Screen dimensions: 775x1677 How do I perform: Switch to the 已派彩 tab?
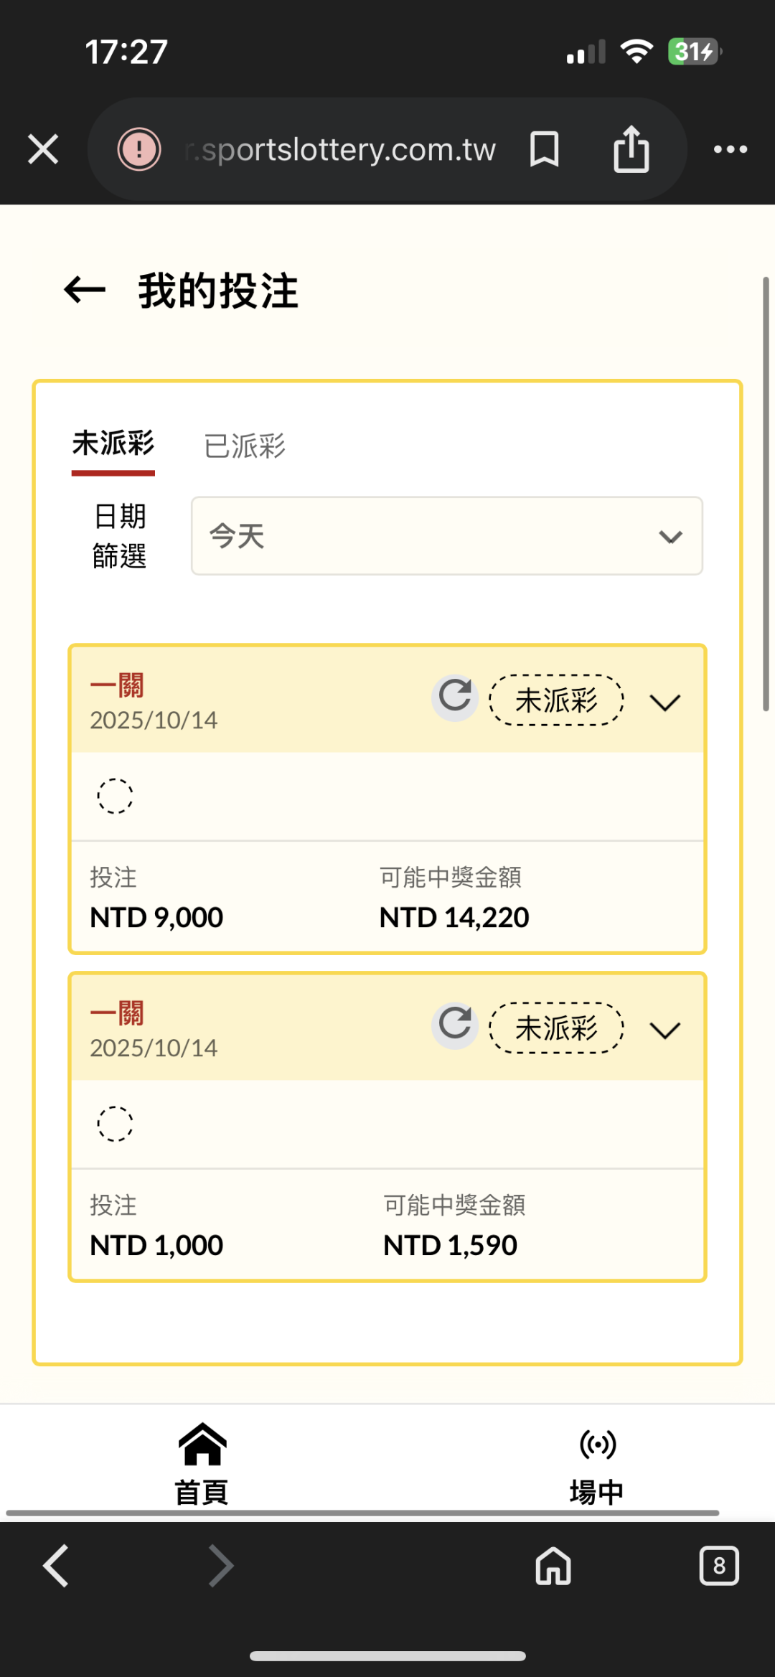[x=245, y=446]
